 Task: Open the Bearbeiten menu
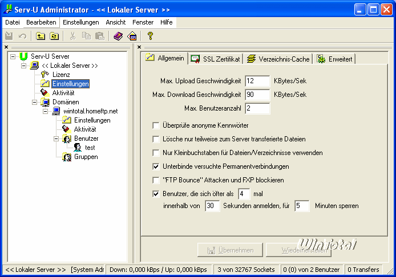[41, 22]
